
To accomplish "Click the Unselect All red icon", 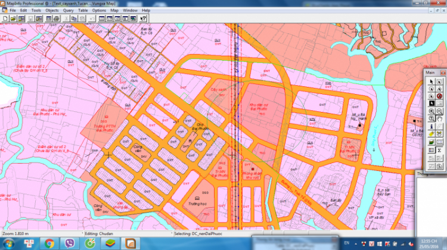I will coord(439,96).
